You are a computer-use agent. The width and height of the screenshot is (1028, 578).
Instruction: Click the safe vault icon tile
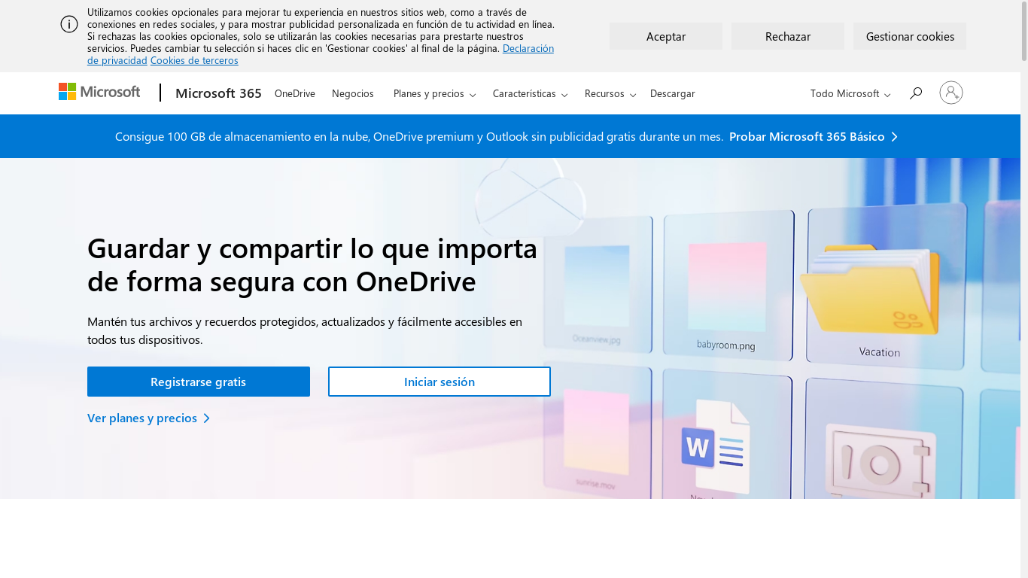880,461
